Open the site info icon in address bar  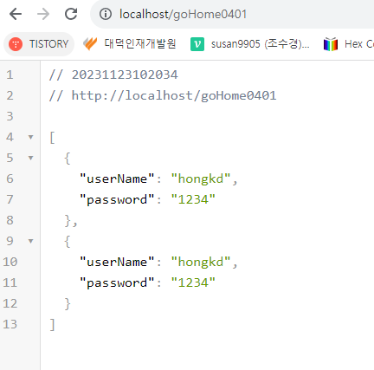click(106, 14)
